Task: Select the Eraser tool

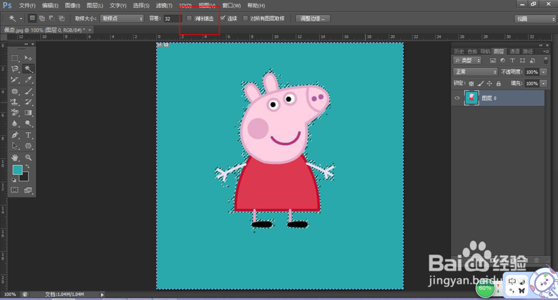Action: (15, 113)
